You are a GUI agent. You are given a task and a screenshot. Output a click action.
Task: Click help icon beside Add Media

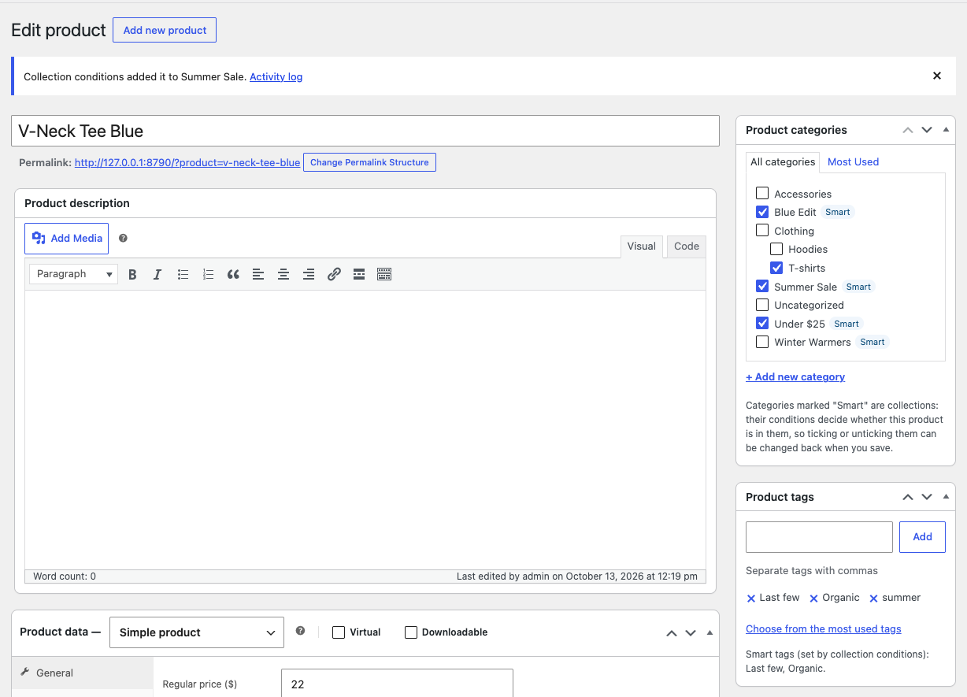[123, 238]
